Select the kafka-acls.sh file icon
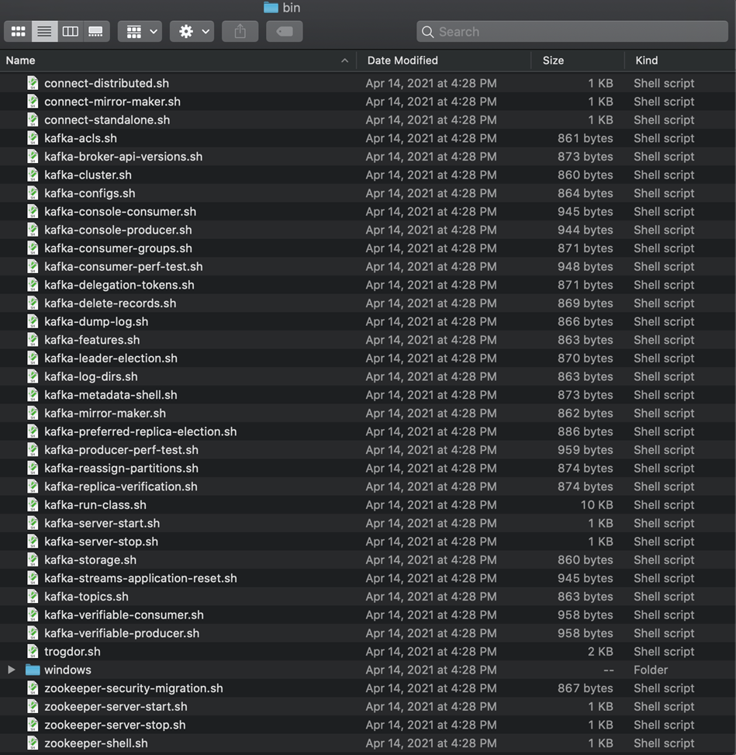 pos(33,138)
